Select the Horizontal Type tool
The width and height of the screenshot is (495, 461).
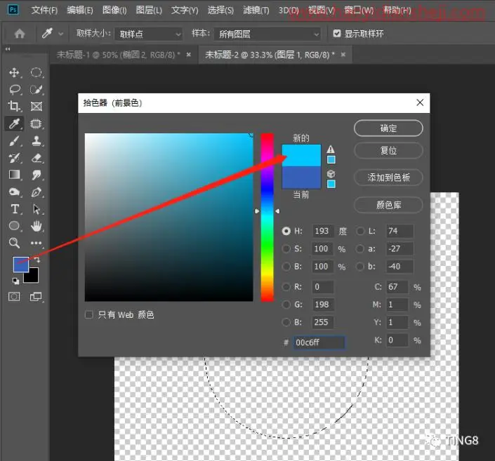pyautogui.click(x=15, y=209)
